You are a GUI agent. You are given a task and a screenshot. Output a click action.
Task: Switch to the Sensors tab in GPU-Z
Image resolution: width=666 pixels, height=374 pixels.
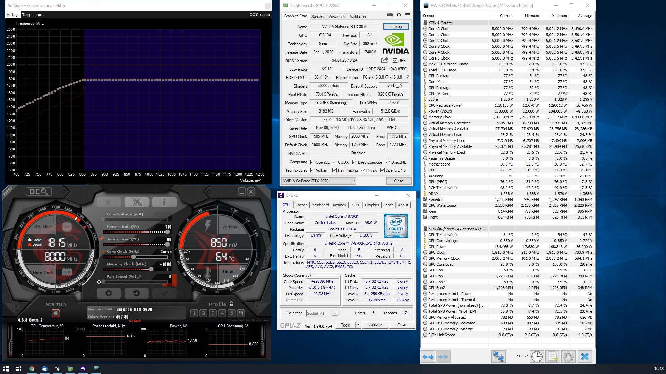click(x=318, y=17)
